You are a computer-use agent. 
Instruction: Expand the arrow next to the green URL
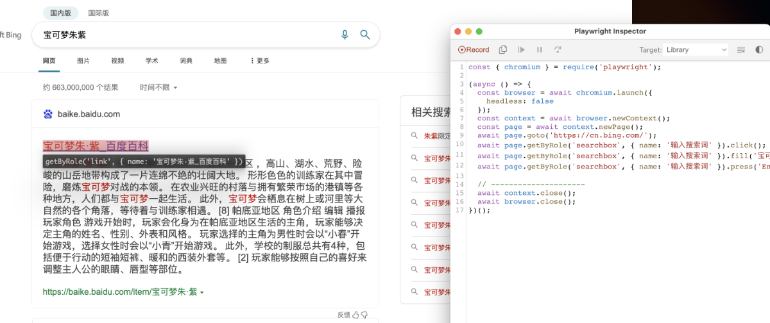pos(202,292)
